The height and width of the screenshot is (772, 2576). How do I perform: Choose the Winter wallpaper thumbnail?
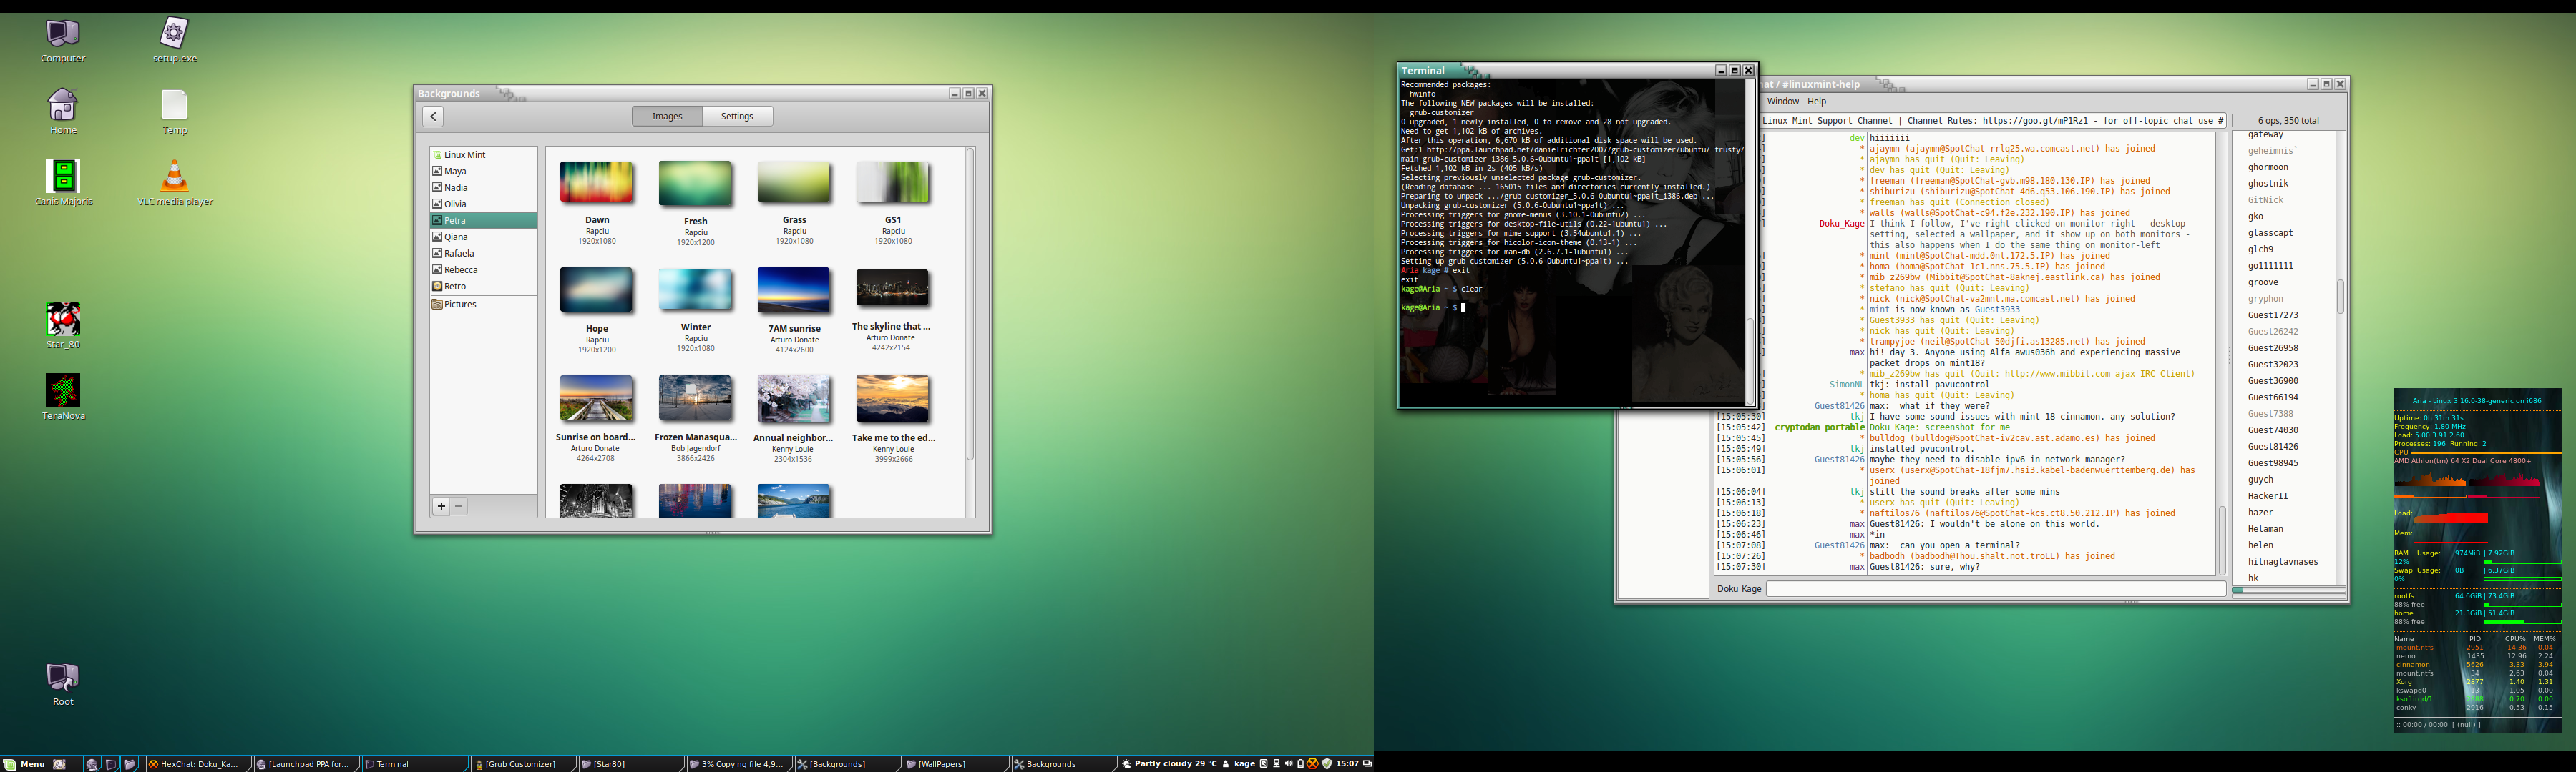tap(695, 291)
